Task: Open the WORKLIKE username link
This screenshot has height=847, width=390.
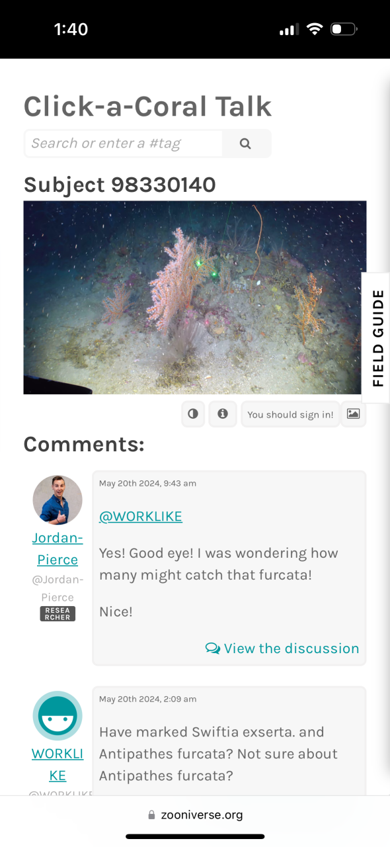Action: click(x=58, y=764)
